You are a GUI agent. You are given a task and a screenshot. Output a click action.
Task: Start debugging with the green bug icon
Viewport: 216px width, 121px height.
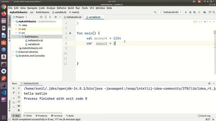coord(190,12)
